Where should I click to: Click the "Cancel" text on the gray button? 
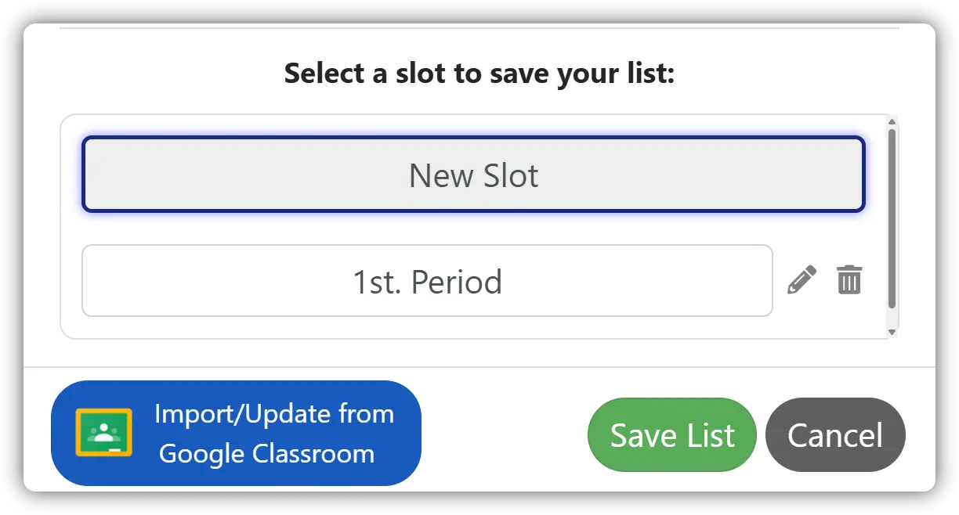point(834,435)
